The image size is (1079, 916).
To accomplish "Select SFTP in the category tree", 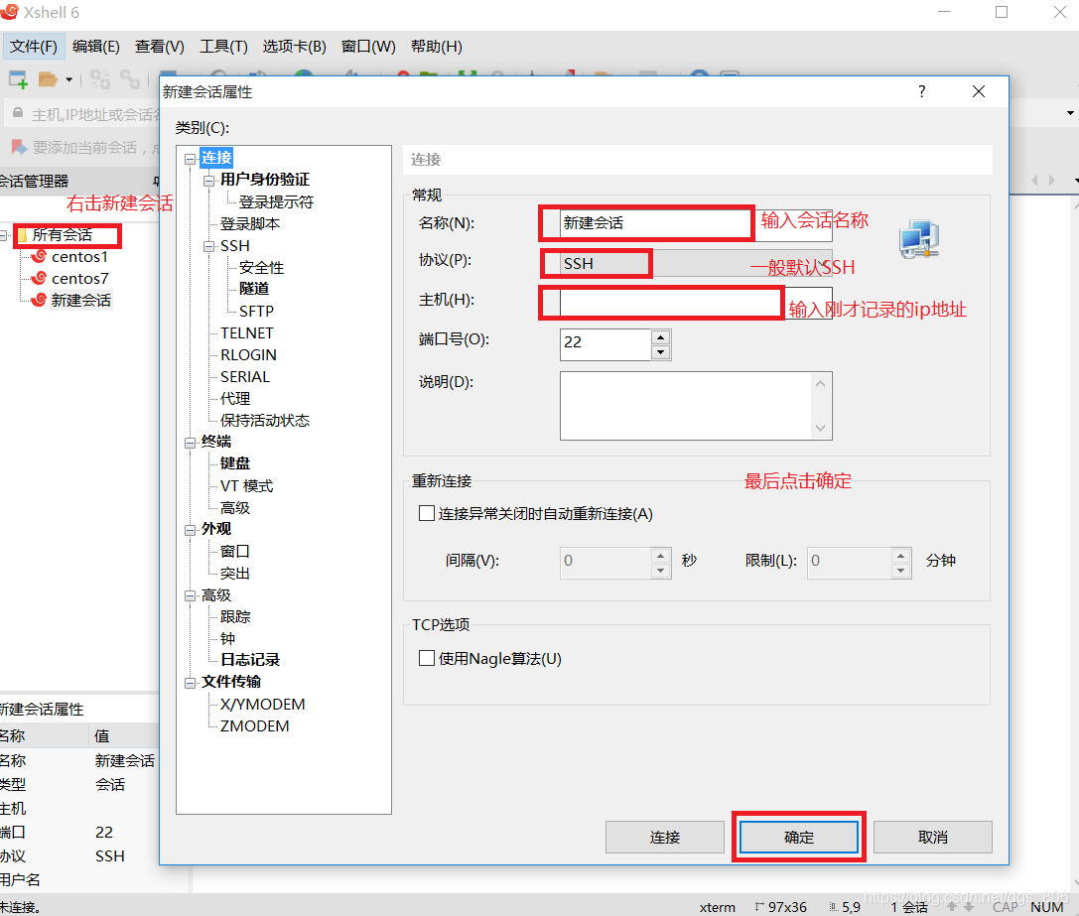I will coord(256,311).
